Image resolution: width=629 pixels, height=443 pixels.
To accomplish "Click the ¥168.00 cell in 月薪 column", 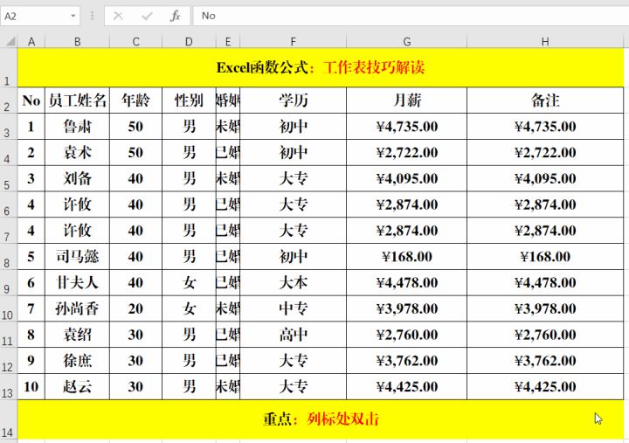I will (407, 257).
